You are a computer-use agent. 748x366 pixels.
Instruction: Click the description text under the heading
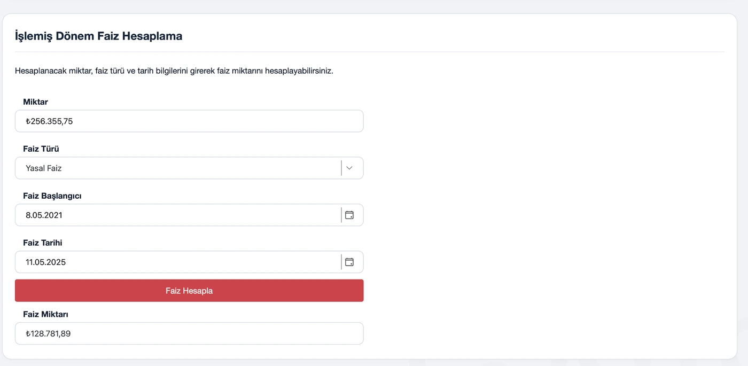(174, 71)
